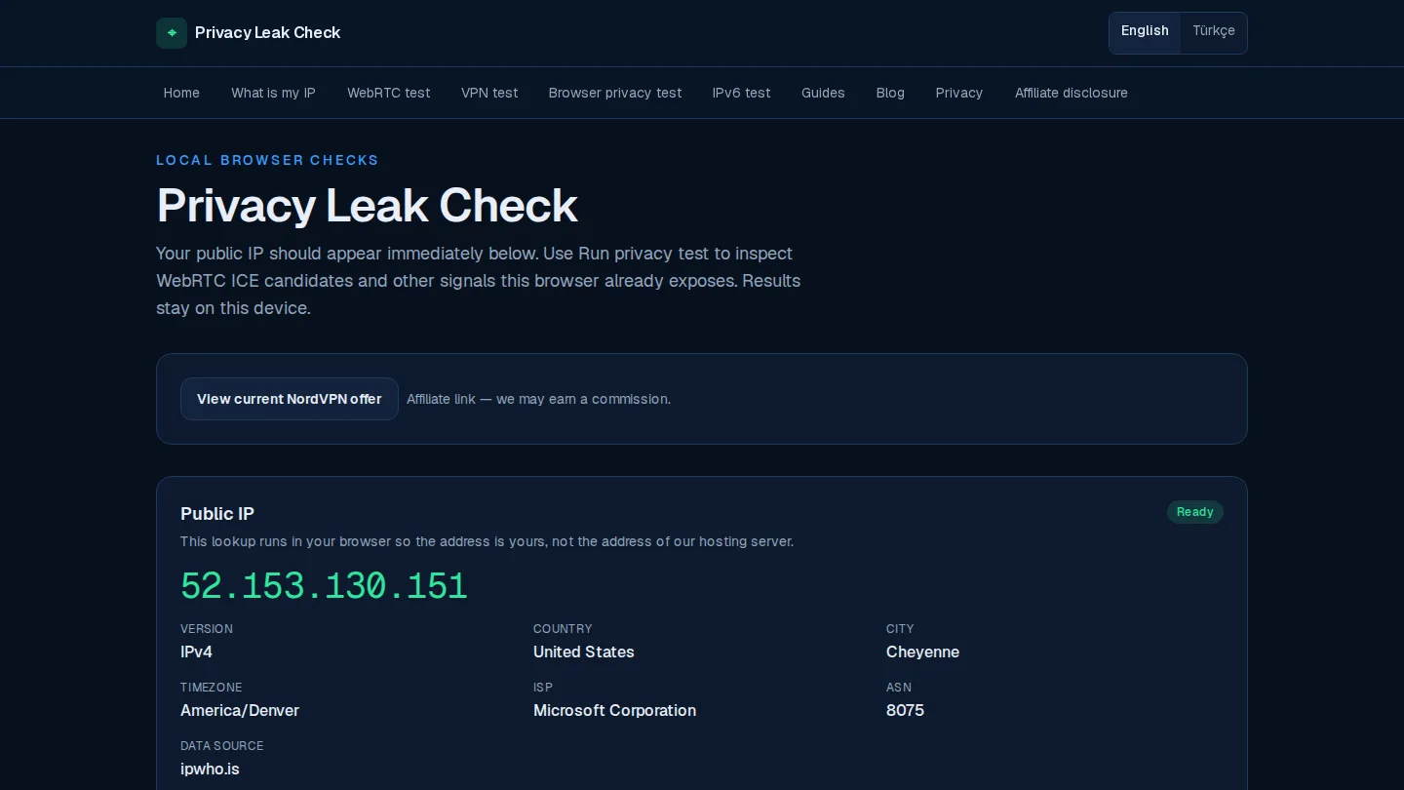Open the Privacy nav link

point(959,93)
